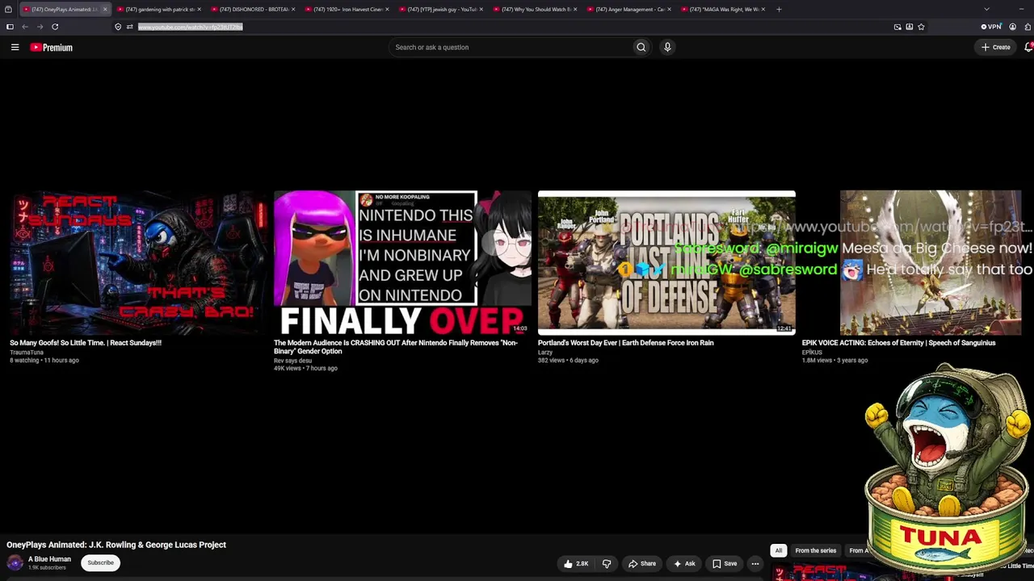Save the video to a playlist
The width and height of the screenshot is (1034, 581).
click(725, 563)
